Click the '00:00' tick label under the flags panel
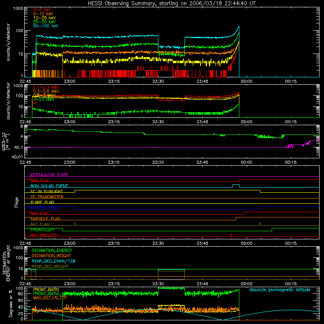This screenshot has height=324, width=324. coord(247,243)
